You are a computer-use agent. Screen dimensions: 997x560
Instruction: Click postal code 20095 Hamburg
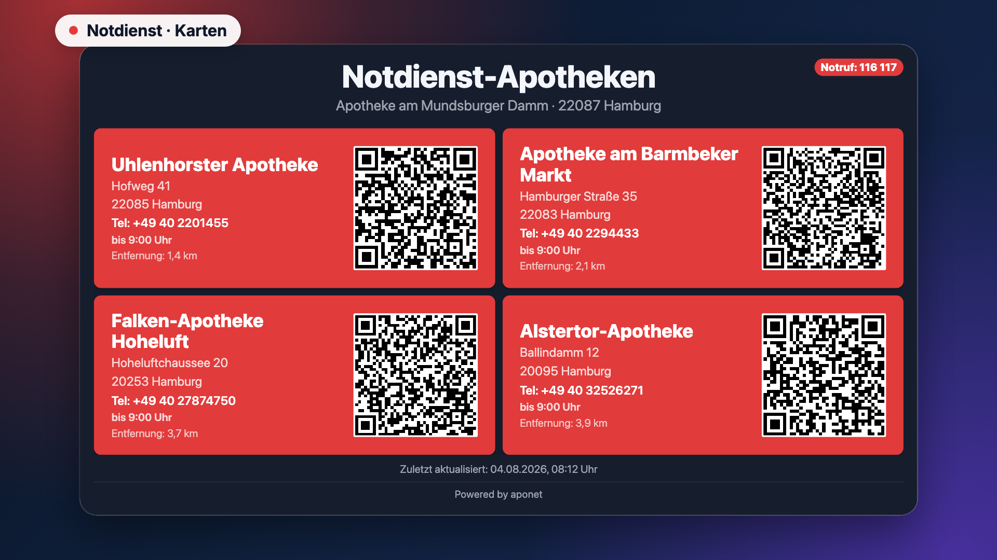coord(565,371)
